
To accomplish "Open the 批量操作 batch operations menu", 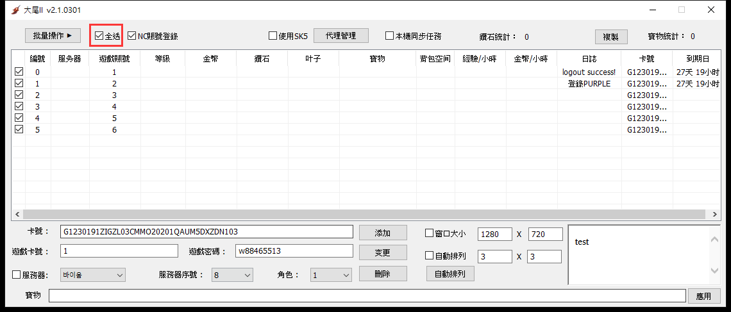I will point(53,36).
